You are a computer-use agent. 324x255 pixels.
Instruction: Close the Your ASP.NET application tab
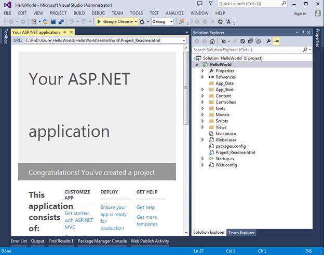click(71, 32)
